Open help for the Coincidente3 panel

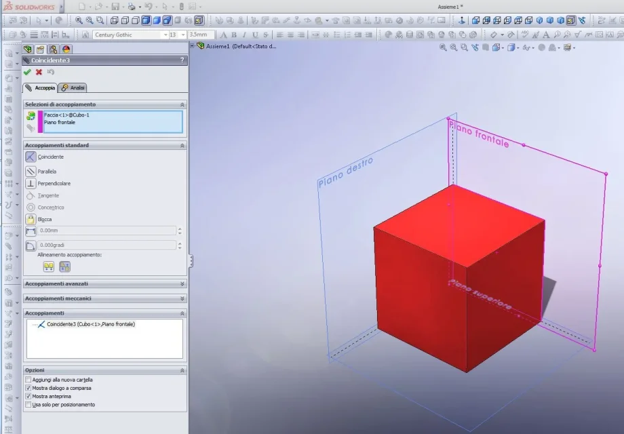point(182,60)
